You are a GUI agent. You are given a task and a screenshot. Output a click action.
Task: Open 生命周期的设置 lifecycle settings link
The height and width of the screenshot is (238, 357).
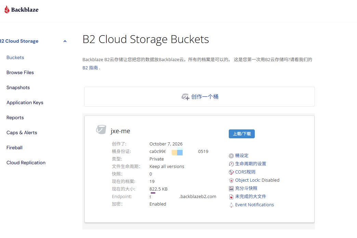[250, 164]
